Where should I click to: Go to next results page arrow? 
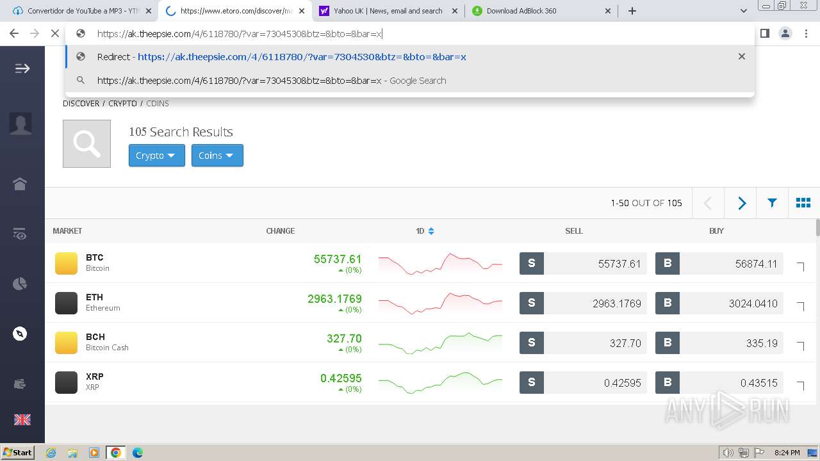click(x=741, y=203)
